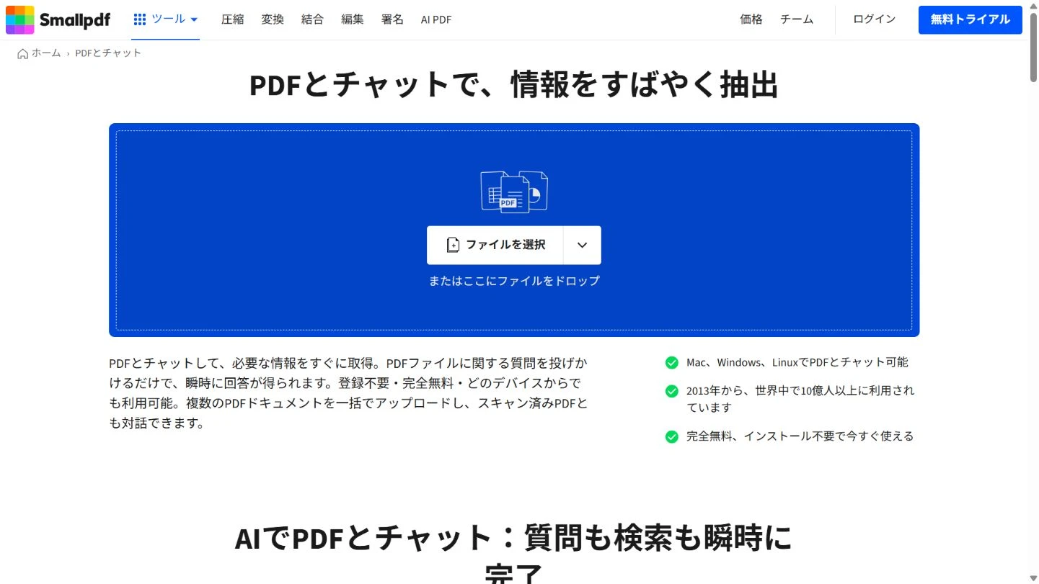1039x584 pixels.
Task: Click the ログイン link
Action: [x=875, y=19]
